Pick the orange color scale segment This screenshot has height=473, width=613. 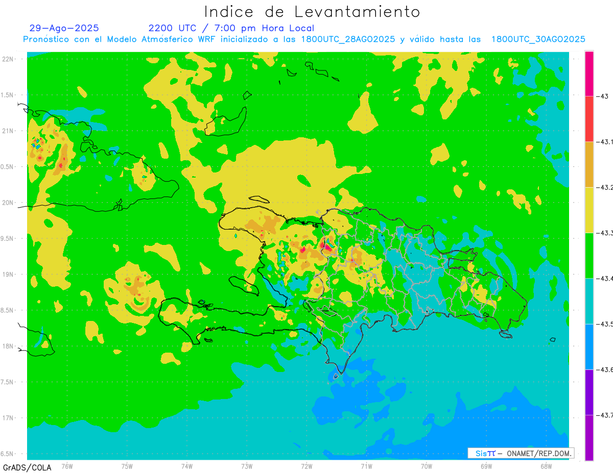pos(589,164)
